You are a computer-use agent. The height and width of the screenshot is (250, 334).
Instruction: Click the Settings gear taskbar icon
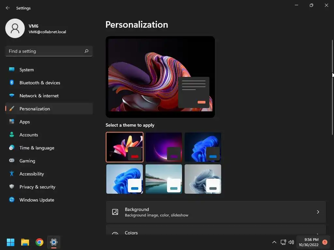(54, 242)
